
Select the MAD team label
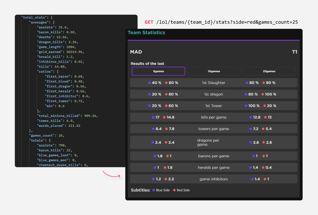tap(136, 52)
